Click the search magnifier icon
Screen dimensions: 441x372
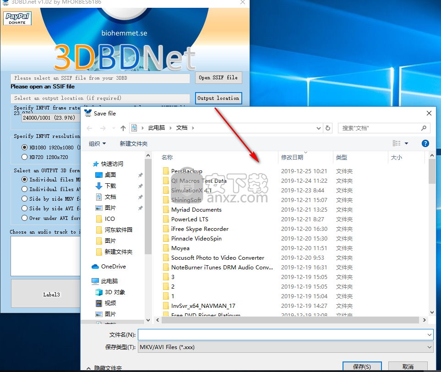coord(424,128)
